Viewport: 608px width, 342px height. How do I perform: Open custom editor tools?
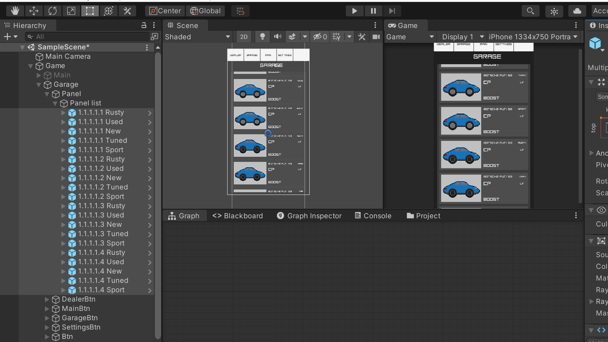pos(127,11)
